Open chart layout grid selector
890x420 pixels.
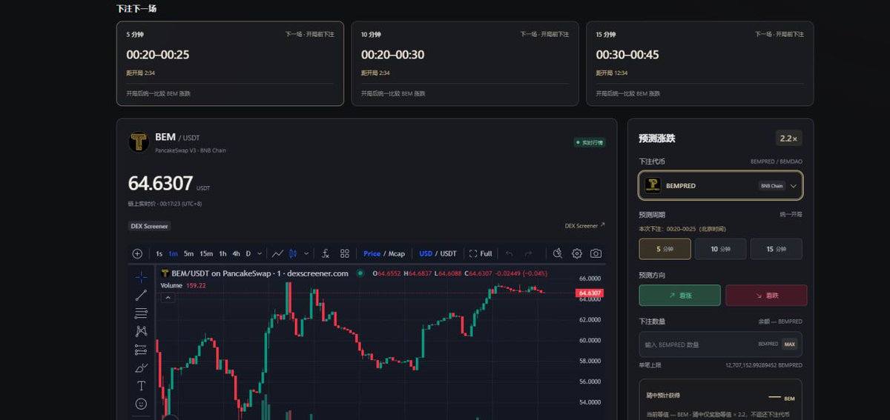(345, 253)
